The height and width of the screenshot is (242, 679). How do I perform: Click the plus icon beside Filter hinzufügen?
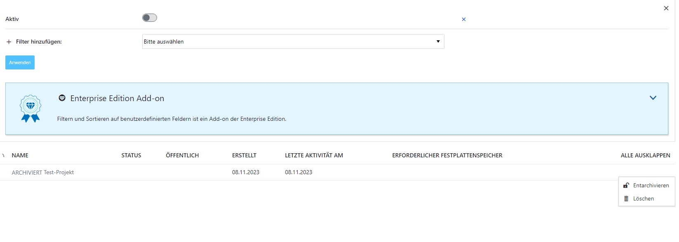(x=9, y=42)
